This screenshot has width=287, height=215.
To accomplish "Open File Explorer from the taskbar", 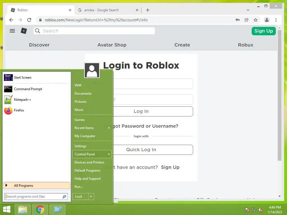I will pos(22,209).
